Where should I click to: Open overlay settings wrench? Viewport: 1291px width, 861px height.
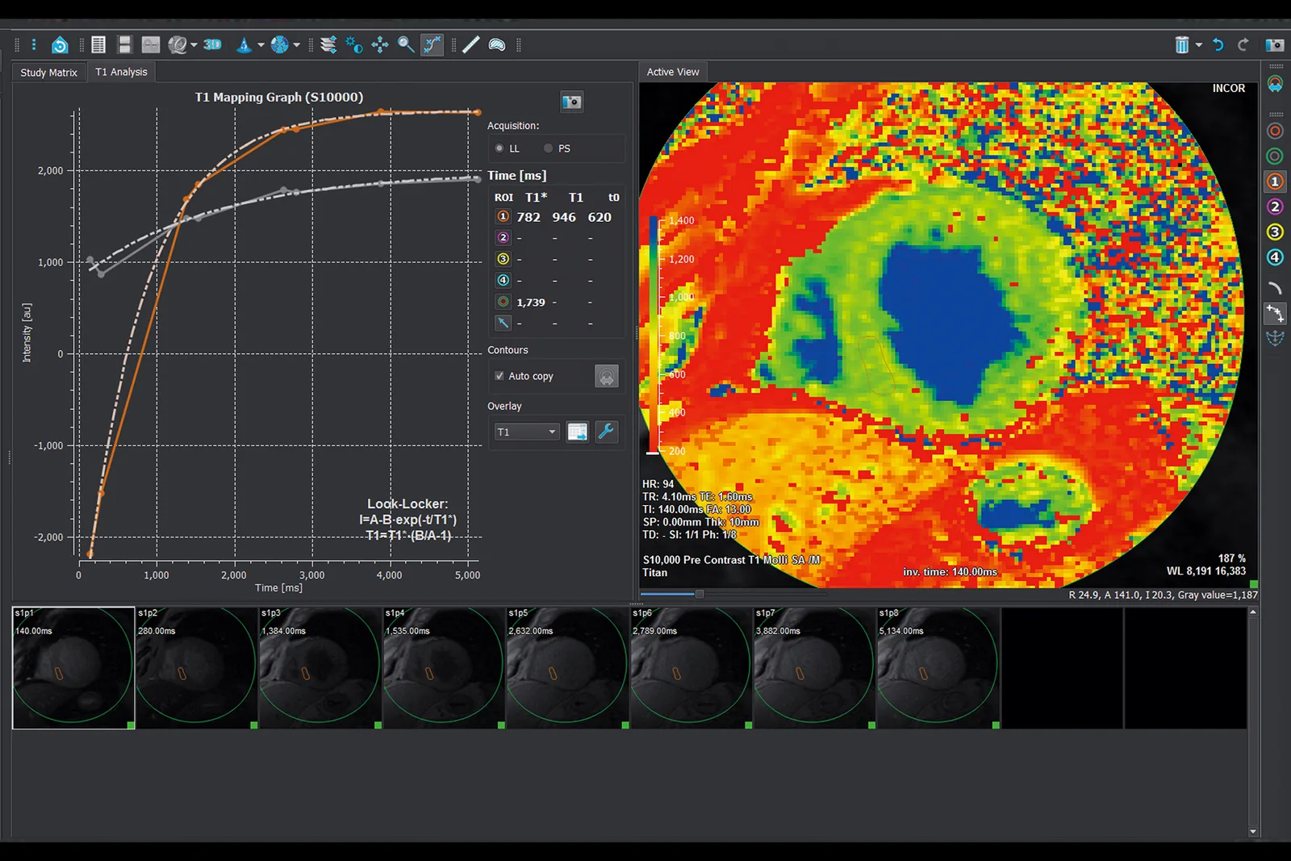[606, 432]
